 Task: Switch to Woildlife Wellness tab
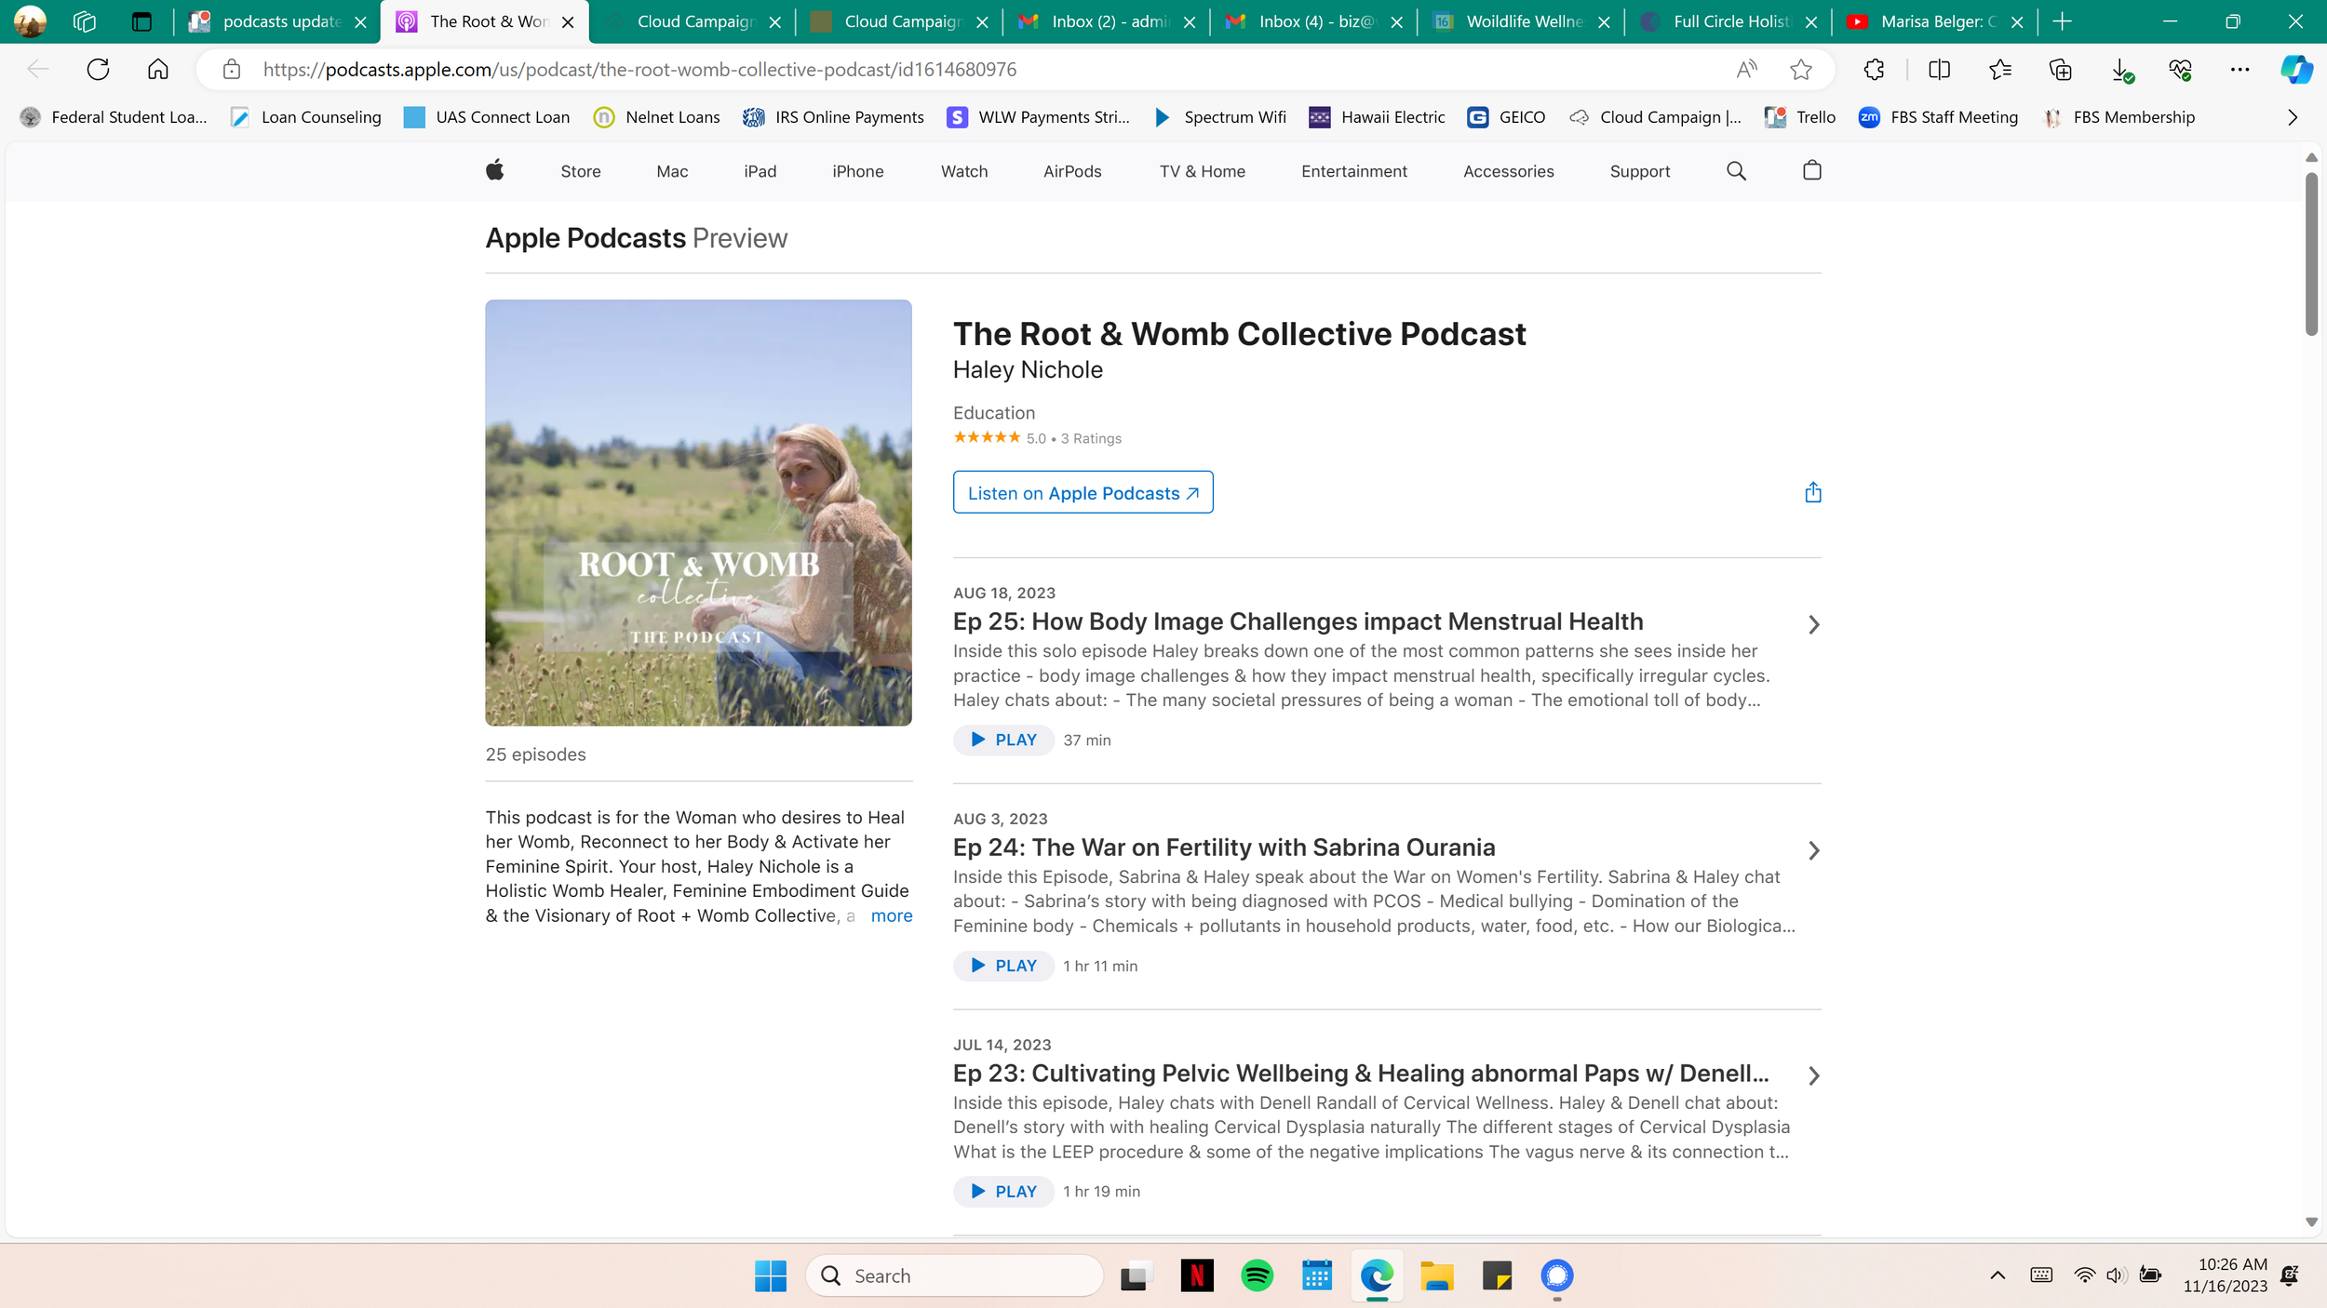(x=1522, y=21)
